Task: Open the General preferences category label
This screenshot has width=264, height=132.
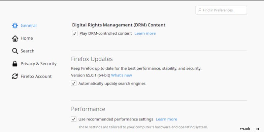Action: click(x=28, y=25)
